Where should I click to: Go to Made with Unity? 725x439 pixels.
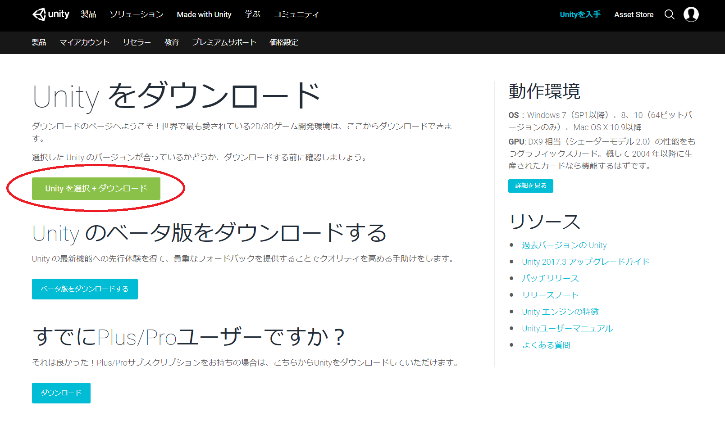point(204,14)
